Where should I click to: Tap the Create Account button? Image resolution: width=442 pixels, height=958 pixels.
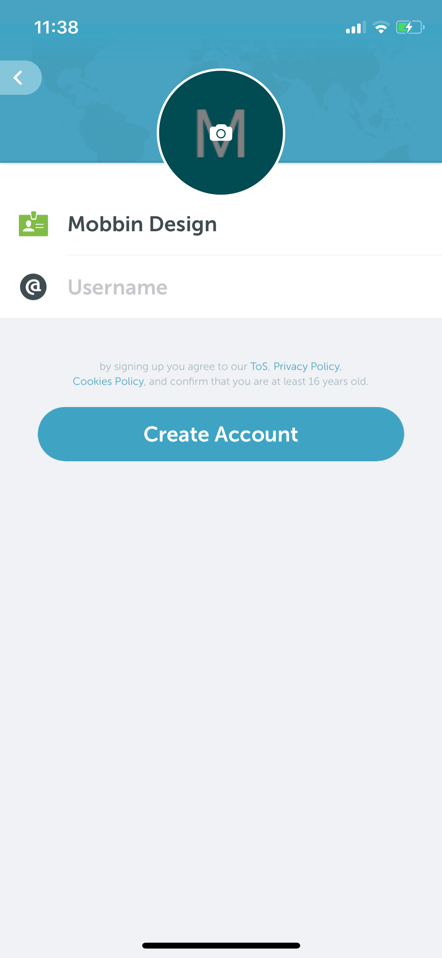pos(221,434)
